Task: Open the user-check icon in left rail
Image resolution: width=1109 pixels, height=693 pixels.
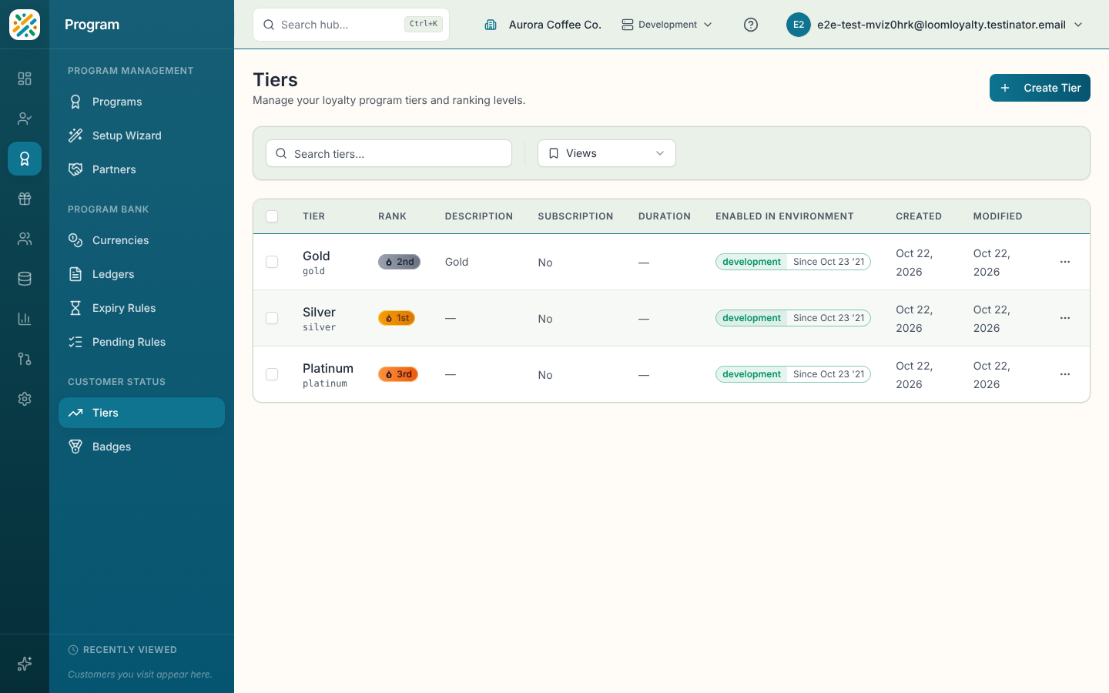Action: [25, 119]
